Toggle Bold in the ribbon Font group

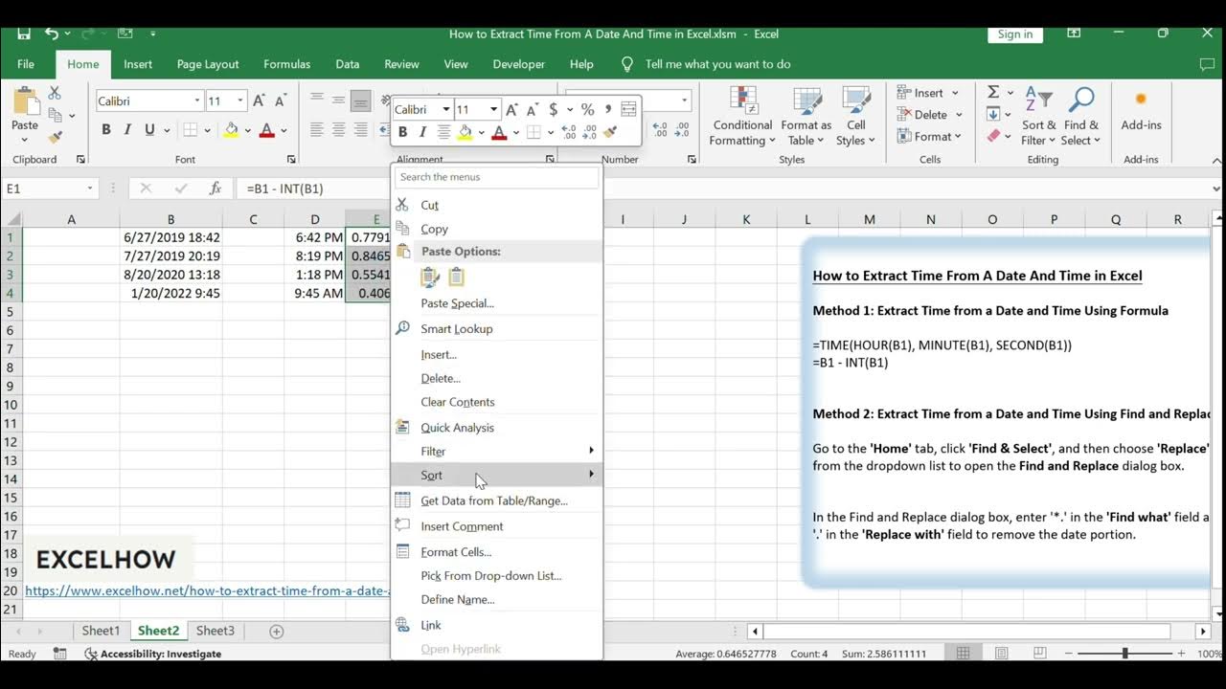105,130
